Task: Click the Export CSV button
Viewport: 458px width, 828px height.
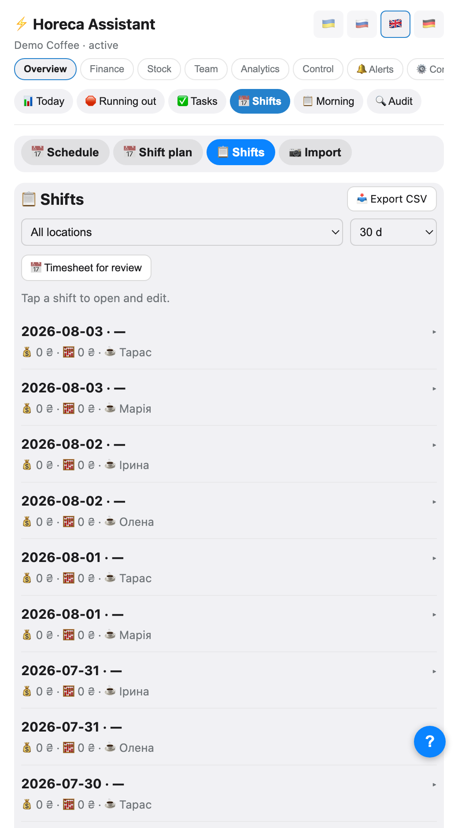Action: coord(392,199)
